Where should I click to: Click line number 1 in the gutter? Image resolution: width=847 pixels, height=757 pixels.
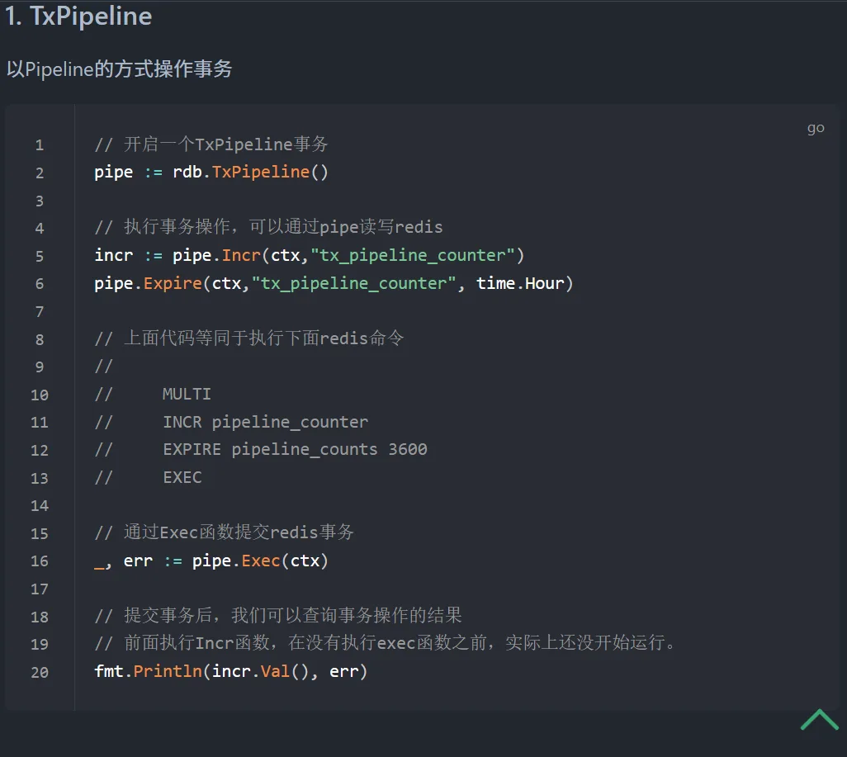pyautogui.click(x=40, y=145)
